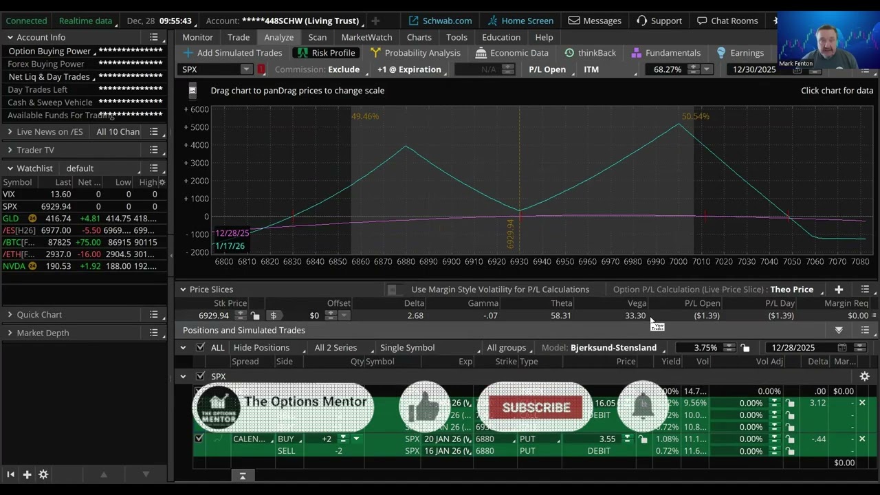Click the Quick Chart panel menu icon
Viewport: 880px width, 495px height.
(x=154, y=315)
